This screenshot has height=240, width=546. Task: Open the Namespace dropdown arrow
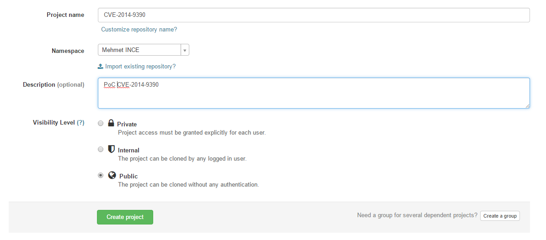point(185,50)
